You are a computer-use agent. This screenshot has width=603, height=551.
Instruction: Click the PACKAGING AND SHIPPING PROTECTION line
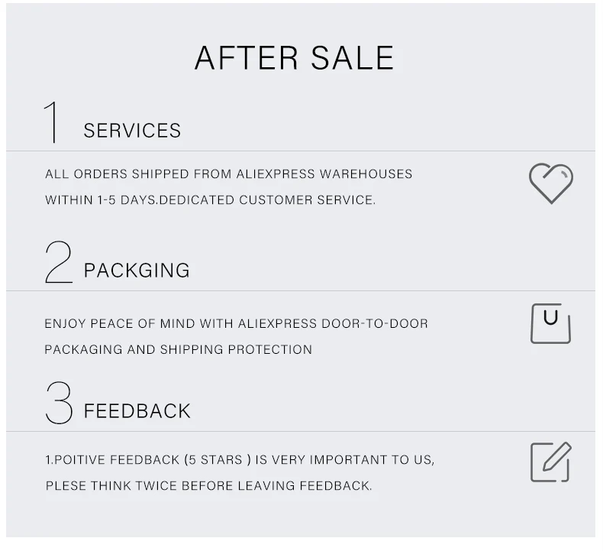click(x=178, y=349)
